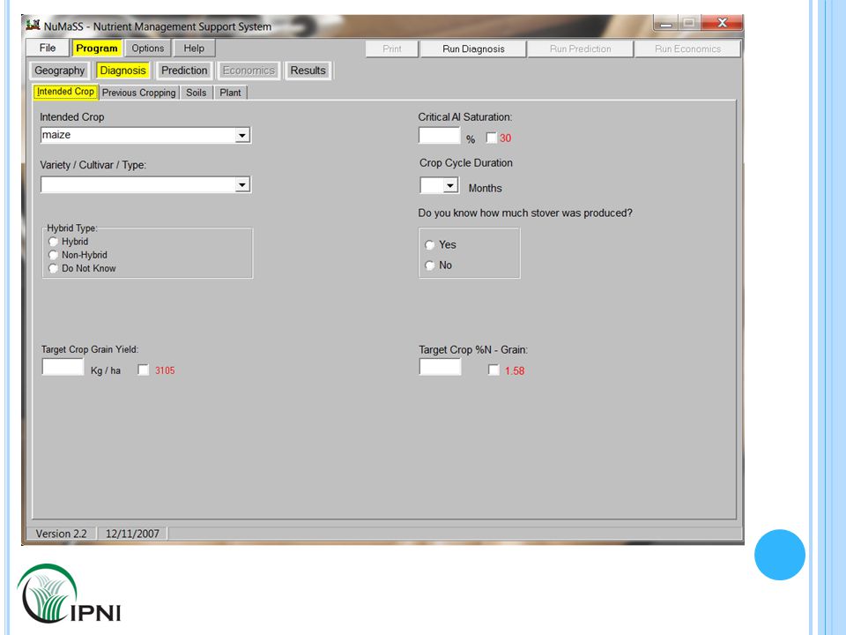The width and height of the screenshot is (846, 635).
Task: Click the 12/11/2007 date in status bar
Action: [132, 534]
